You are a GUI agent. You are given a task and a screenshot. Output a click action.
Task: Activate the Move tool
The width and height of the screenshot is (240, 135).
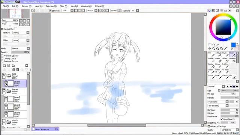[x=210, y=49]
